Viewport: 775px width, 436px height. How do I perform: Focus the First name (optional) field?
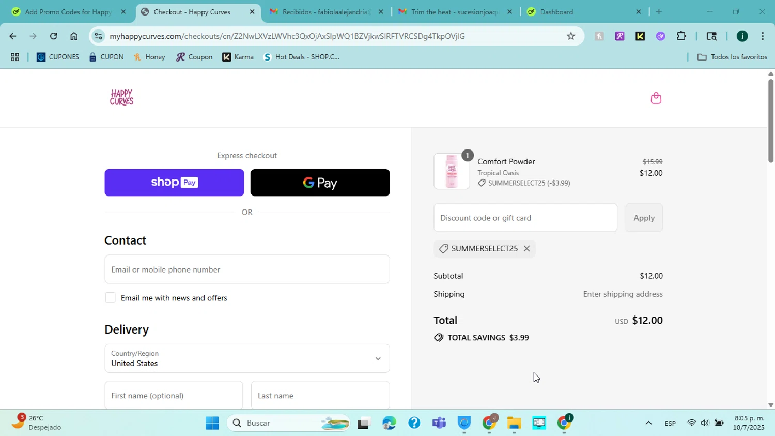(x=174, y=395)
